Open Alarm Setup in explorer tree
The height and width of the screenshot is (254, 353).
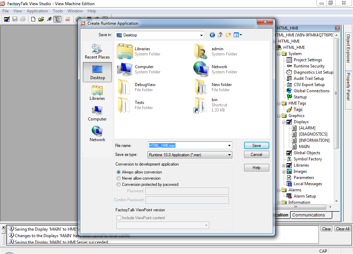click(x=305, y=196)
